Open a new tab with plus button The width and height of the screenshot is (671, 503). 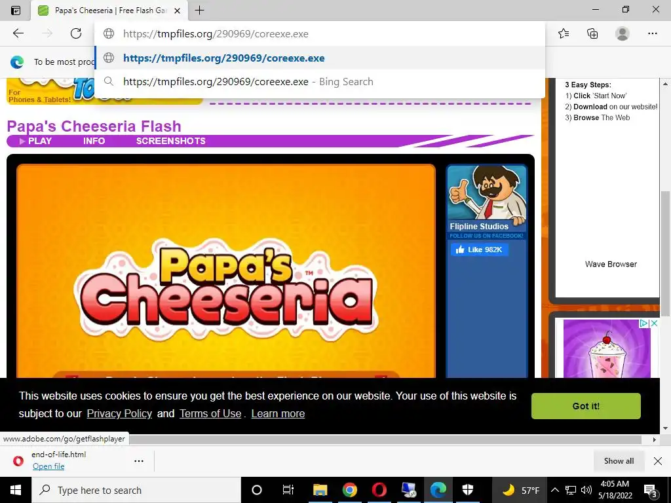pos(199,10)
